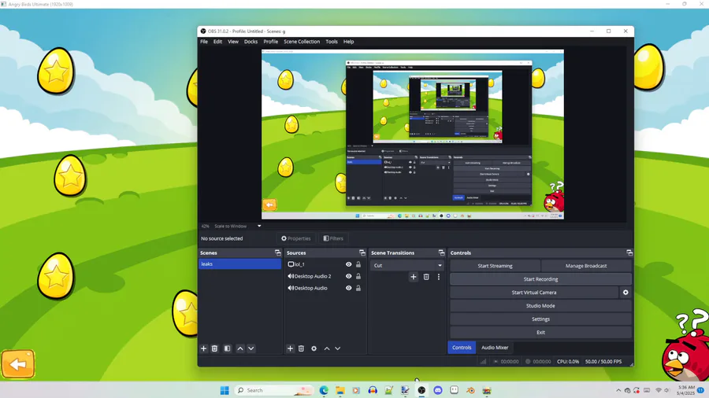Viewport: 709px width, 398px height.
Task: Add a transition with the plus icon
Action: (x=414, y=277)
